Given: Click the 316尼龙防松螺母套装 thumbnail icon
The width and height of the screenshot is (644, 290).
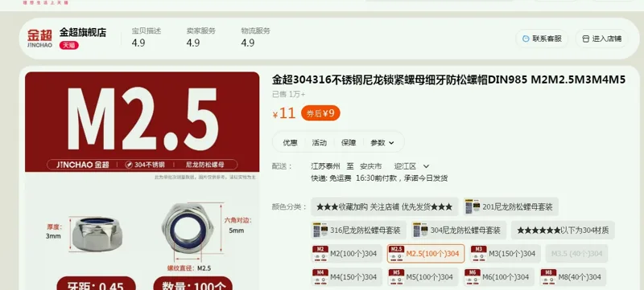Looking at the screenshot, I should coord(320,231).
